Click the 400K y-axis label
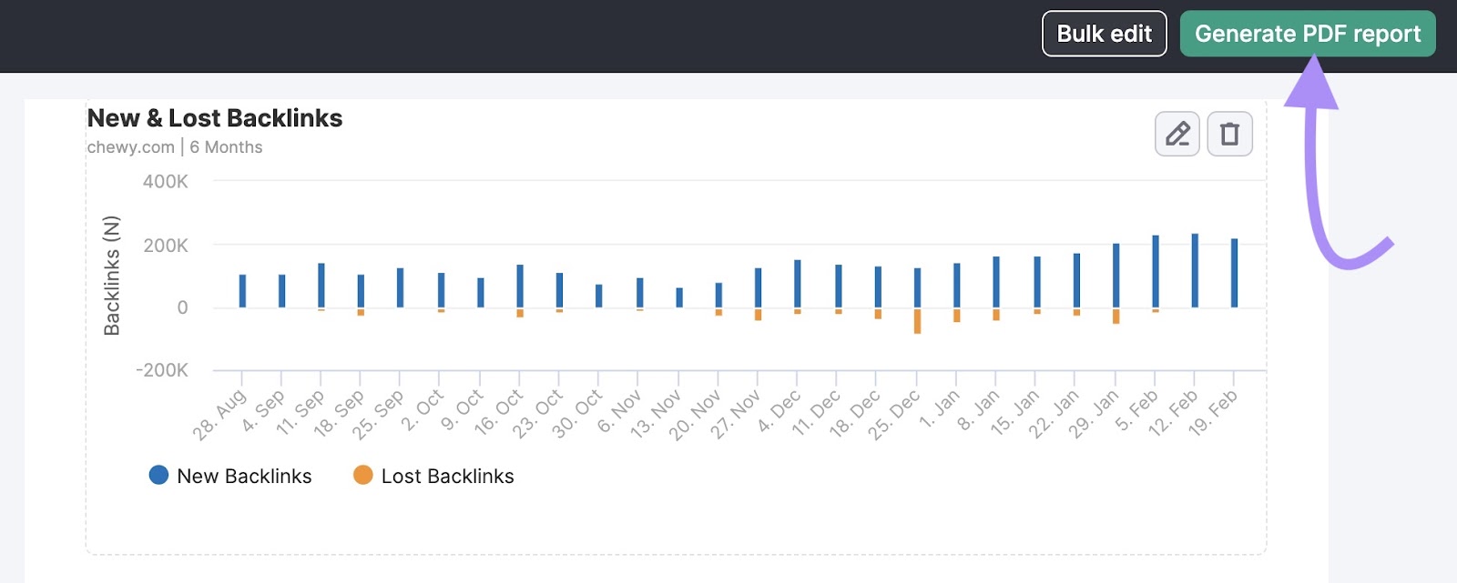1457x583 pixels. 165,182
